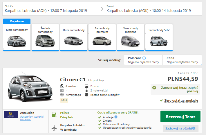This screenshot has height=135, width=206.
Task: Click the Mini category badge
Action: pyautogui.click(x=64, y=100)
